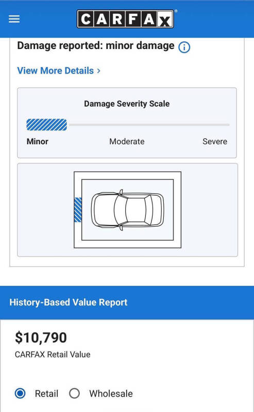Click the car diagram image

click(x=128, y=210)
